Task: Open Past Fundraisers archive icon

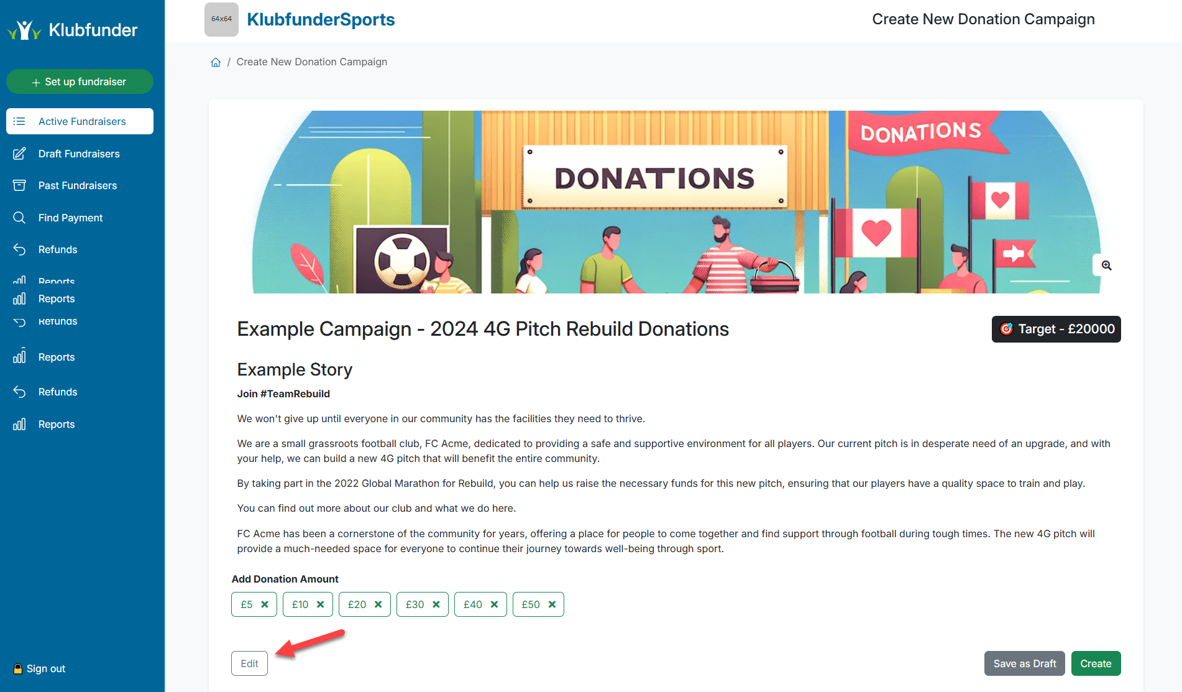Action: click(19, 185)
